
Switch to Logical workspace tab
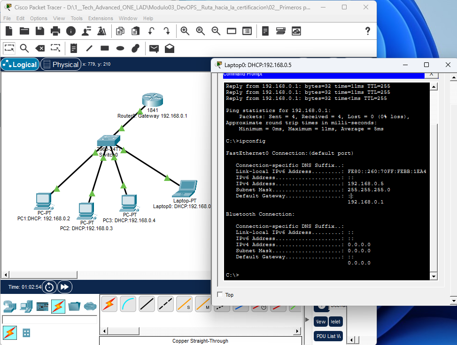click(20, 64)
